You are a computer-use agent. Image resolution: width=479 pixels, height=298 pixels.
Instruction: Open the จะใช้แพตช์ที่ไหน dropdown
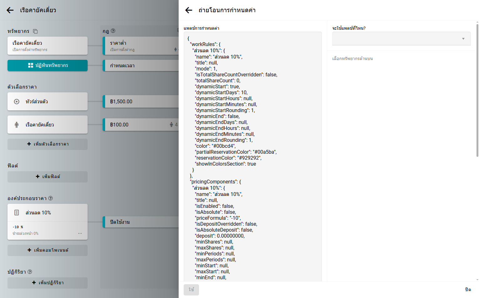click(397, 39)
